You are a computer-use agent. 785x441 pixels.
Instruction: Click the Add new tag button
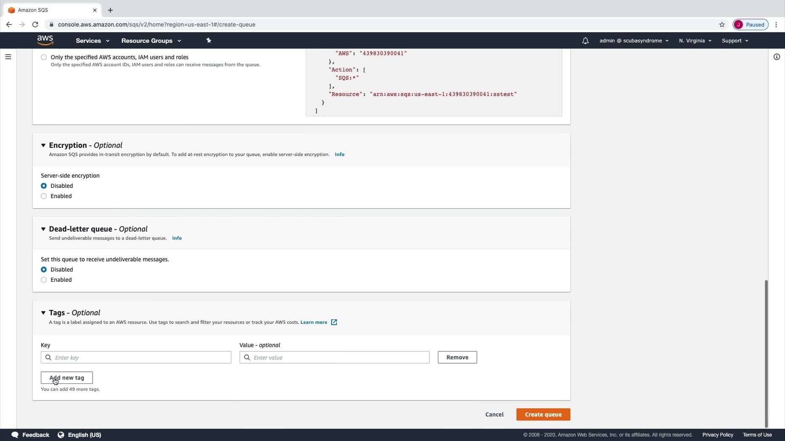[x=67, y=378]
